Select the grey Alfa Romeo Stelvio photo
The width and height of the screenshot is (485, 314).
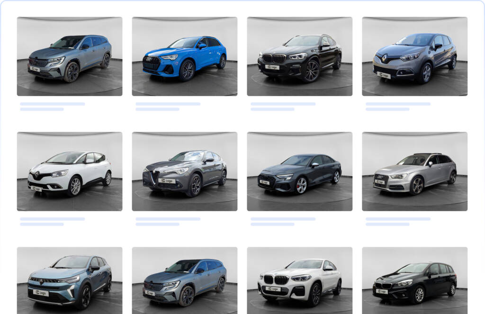185,171
